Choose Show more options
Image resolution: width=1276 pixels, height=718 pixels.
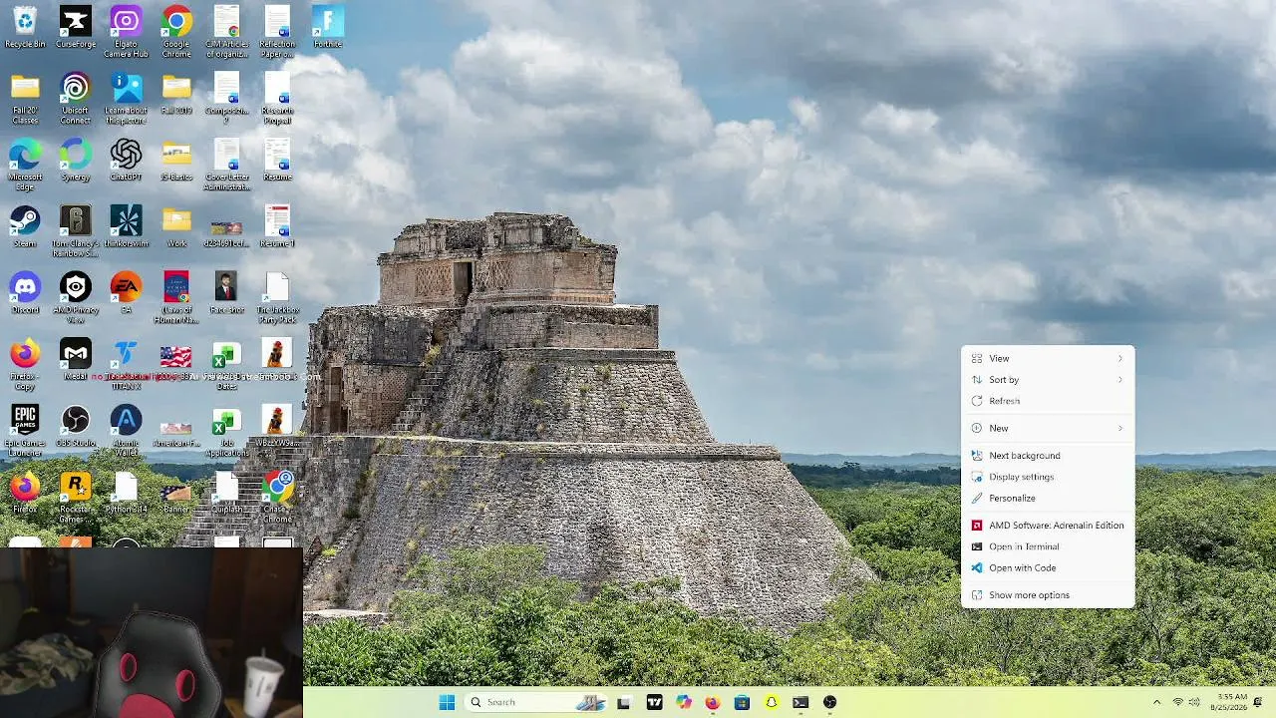point(1048,594)
